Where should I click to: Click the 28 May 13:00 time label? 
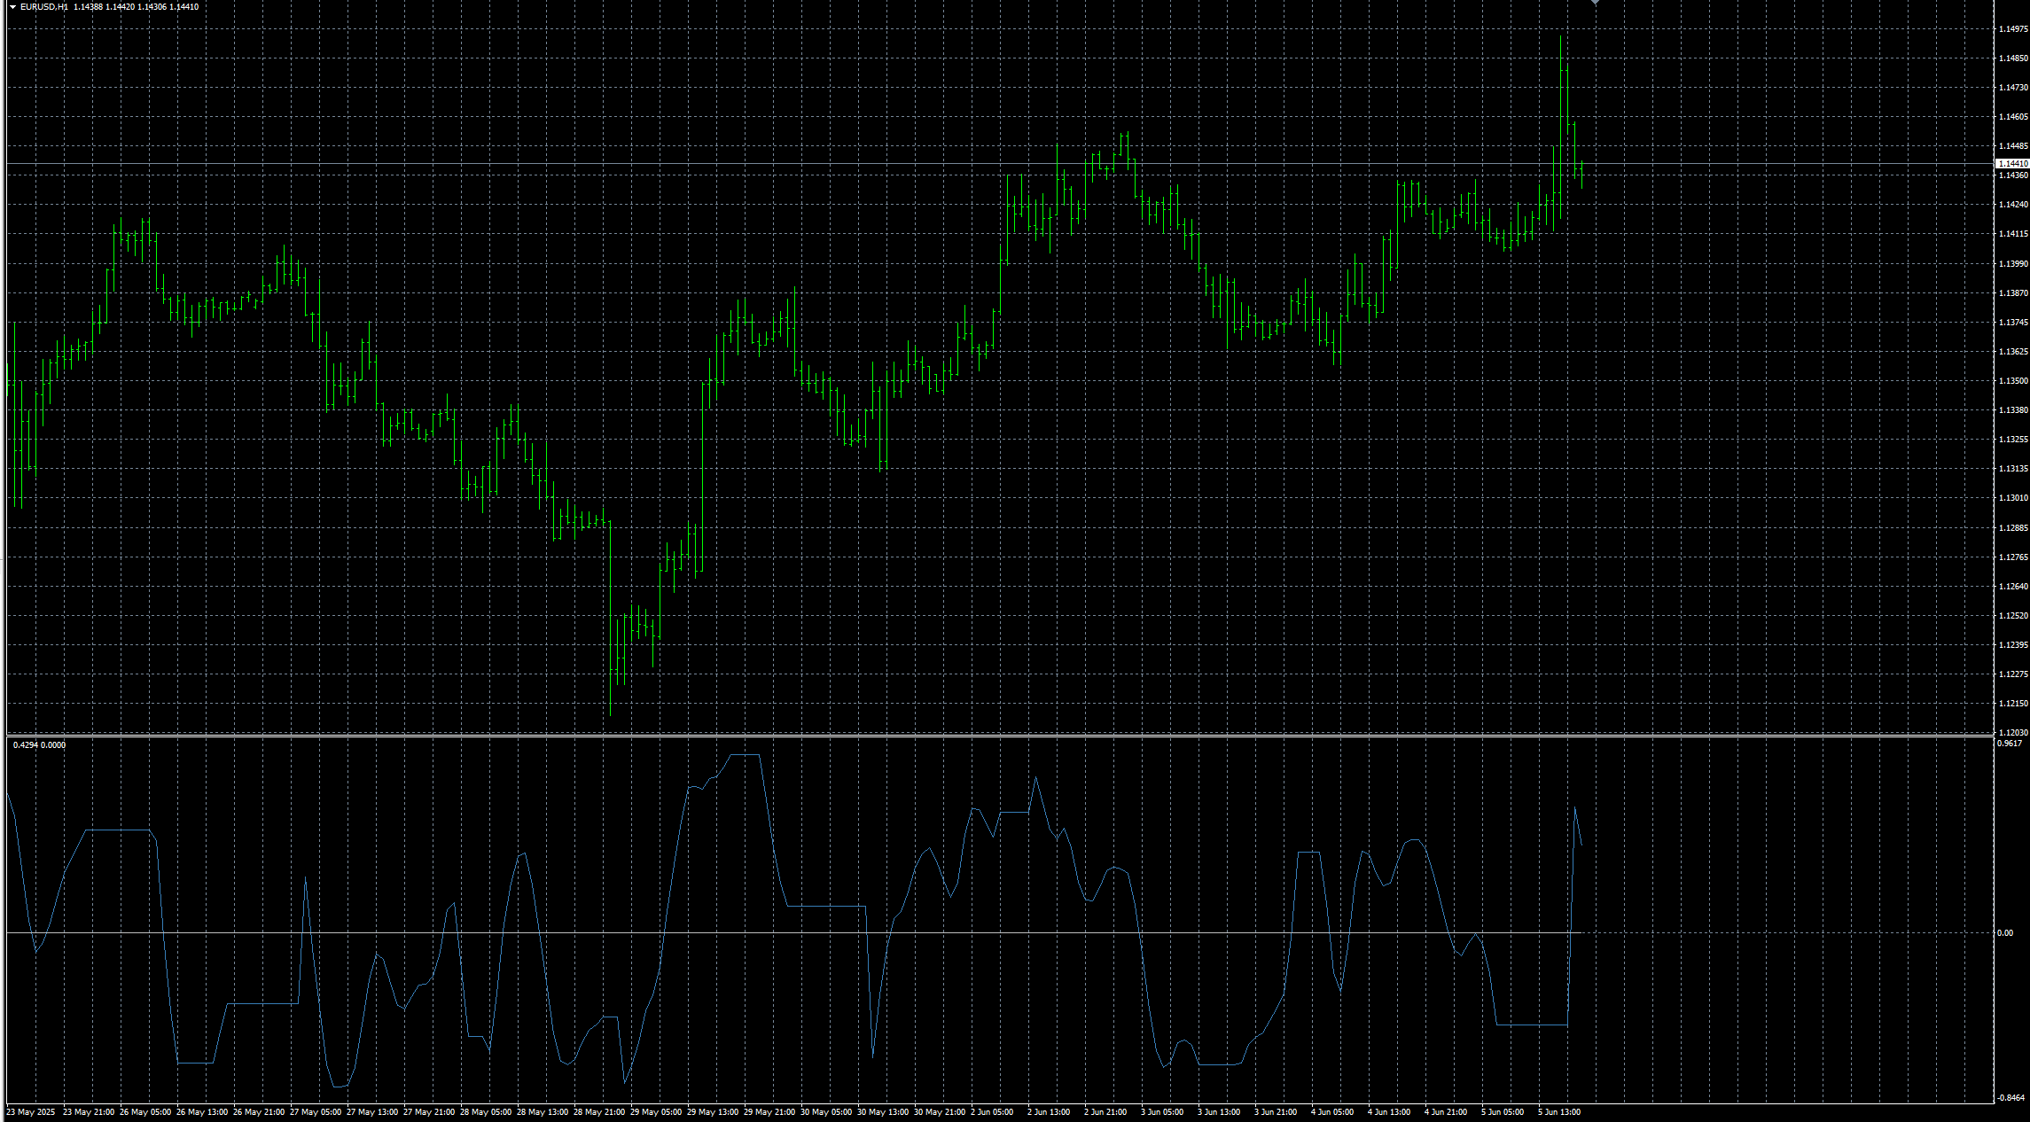(x=543, y=1112)
